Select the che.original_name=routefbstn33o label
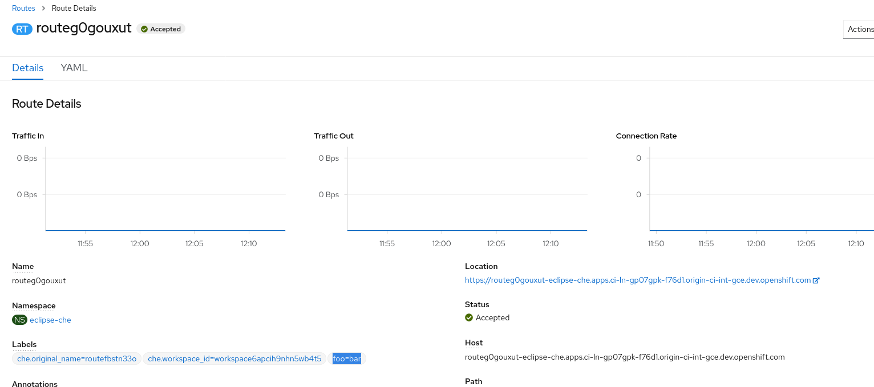This screenshot has width=874, height=387. [76, 359]
